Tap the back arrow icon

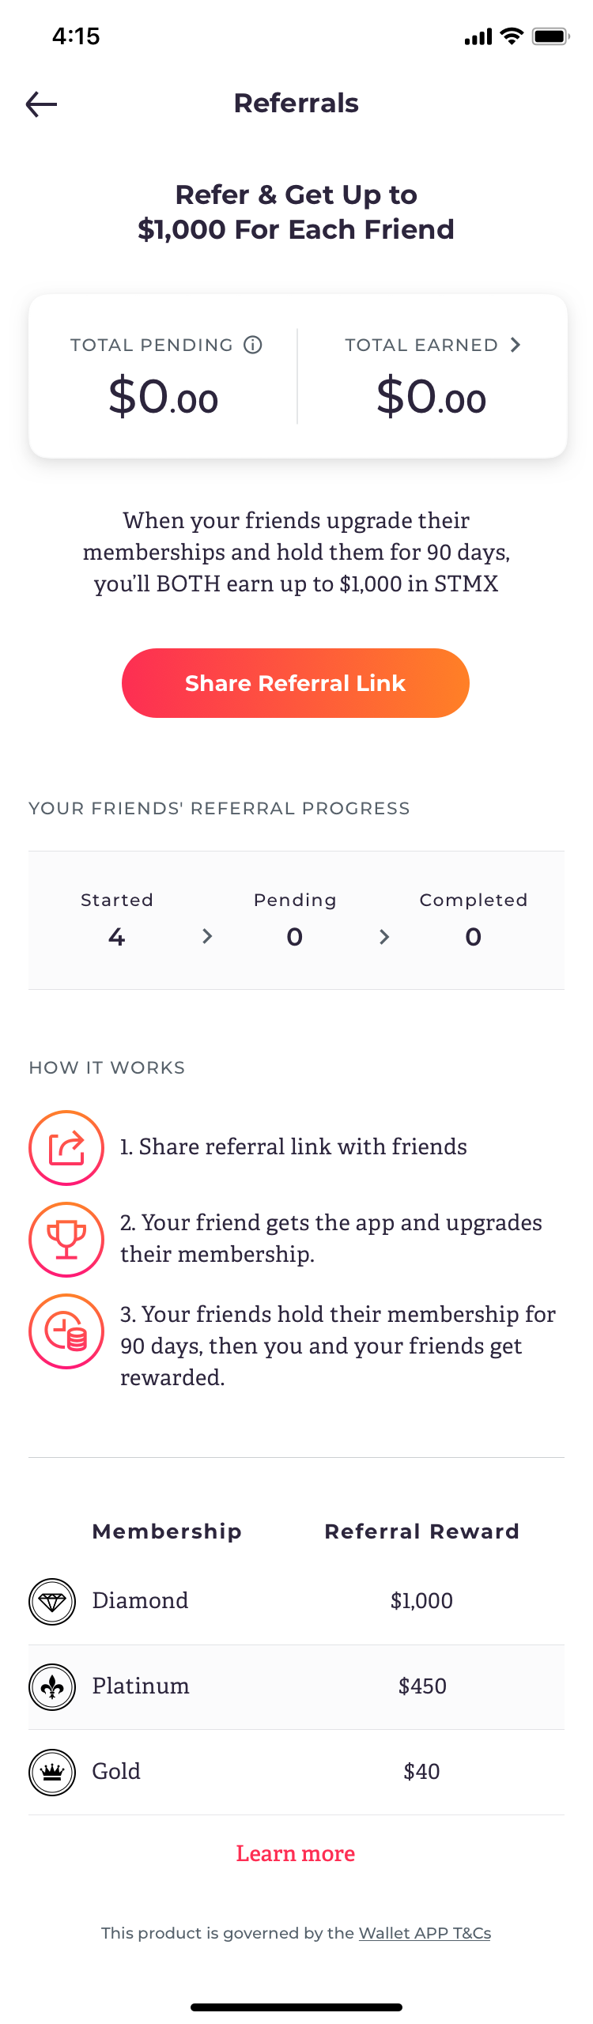41,104
